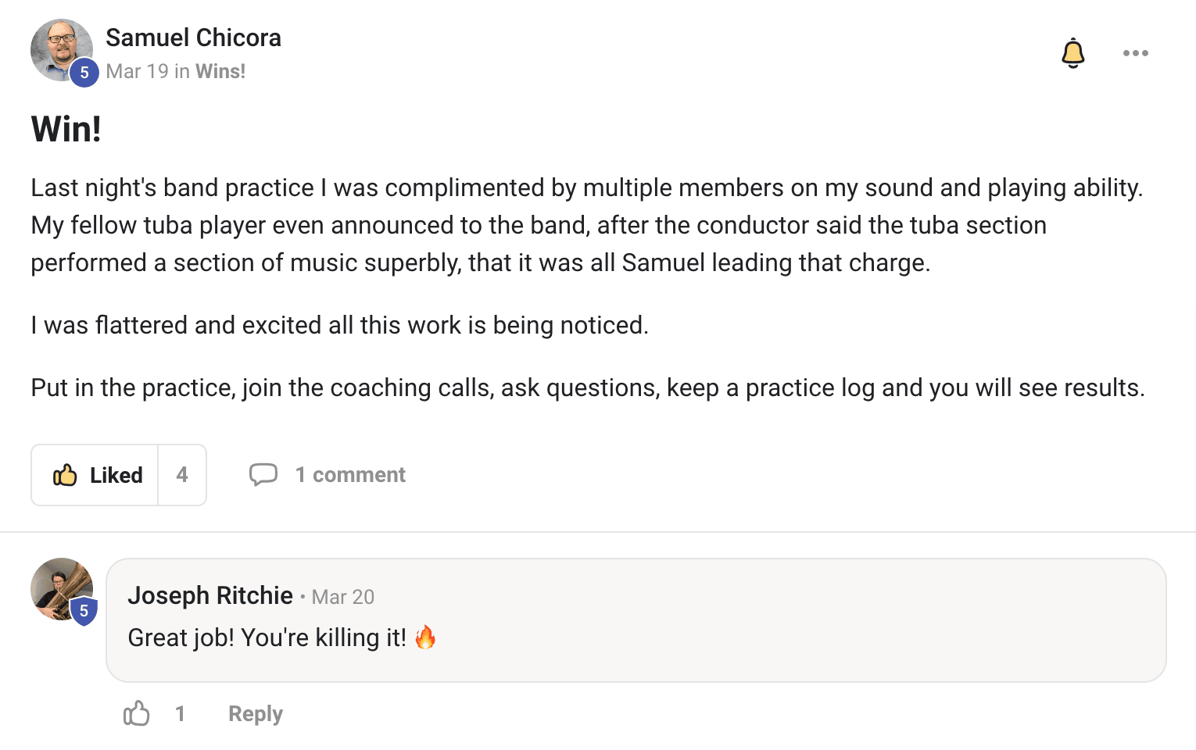Screen dimensions: 1196x750
Task: Toggle the Liked thumbs-up button on the post
Action: [x=96, y=475]
